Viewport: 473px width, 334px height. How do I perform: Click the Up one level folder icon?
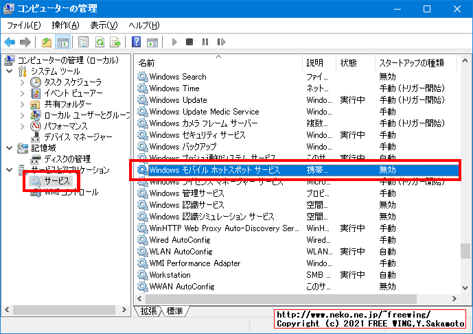47,42
